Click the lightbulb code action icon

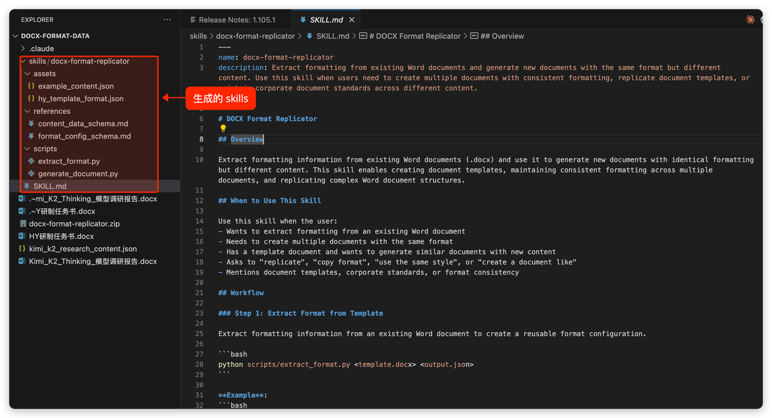[x=223, y=129]
